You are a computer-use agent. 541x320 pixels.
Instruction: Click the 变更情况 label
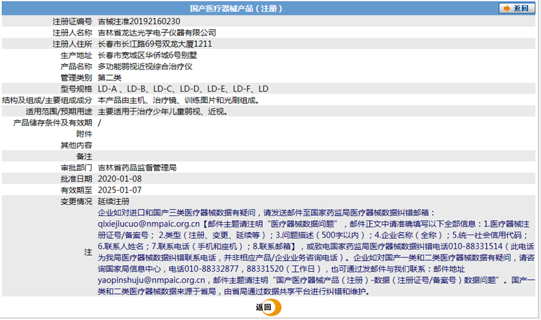(x=76, y=202)
